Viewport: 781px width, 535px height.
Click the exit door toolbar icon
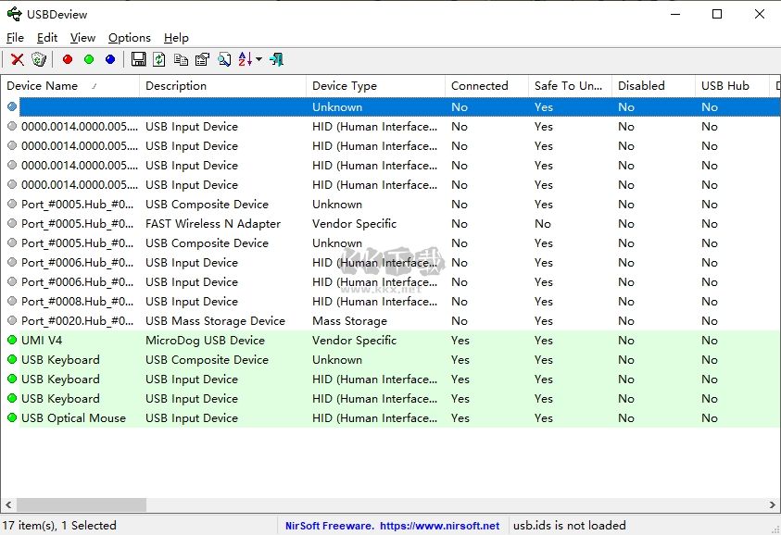[x=277, y=59]
